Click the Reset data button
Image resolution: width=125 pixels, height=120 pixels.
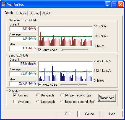pyautogui.click(x=107, y=98)
